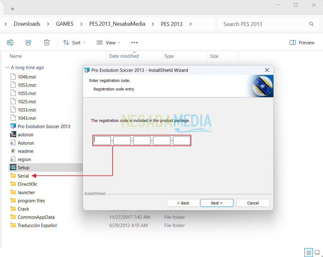Select file 1055.mst
This screenshot has height=257, width=323.
pos(27,94)
